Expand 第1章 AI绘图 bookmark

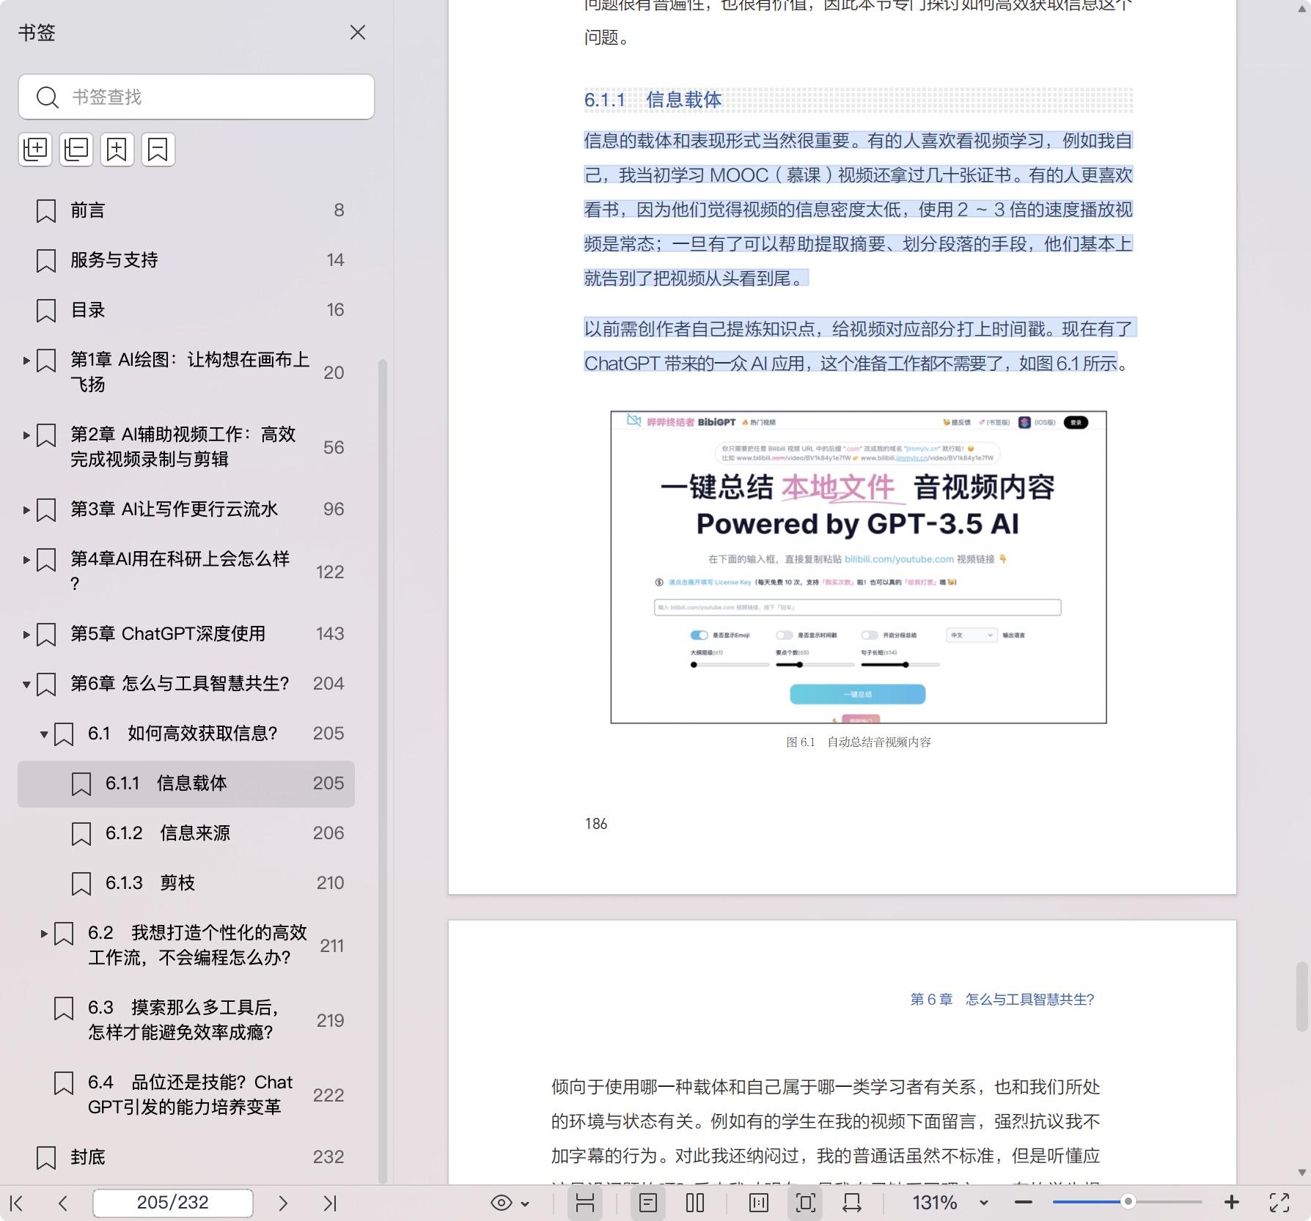pyautogui.click(x=26, y=361)
